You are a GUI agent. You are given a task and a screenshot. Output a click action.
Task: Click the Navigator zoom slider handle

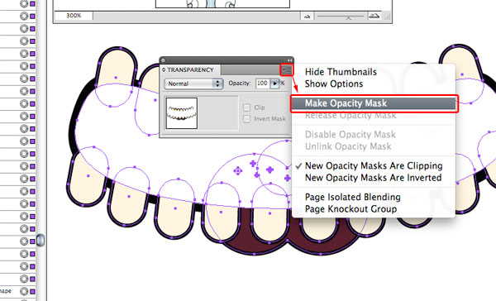pos(348,17)
